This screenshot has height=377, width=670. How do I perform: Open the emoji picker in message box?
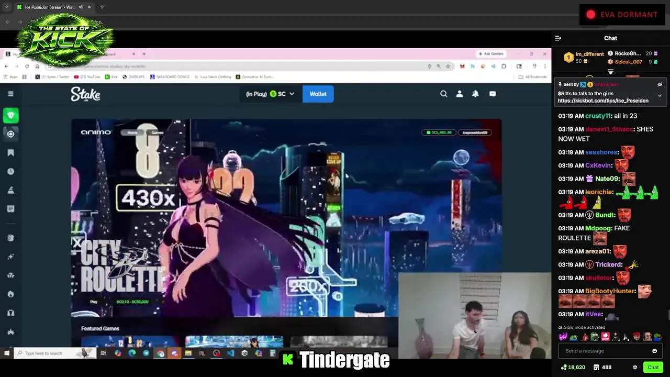tap(654, 351)
